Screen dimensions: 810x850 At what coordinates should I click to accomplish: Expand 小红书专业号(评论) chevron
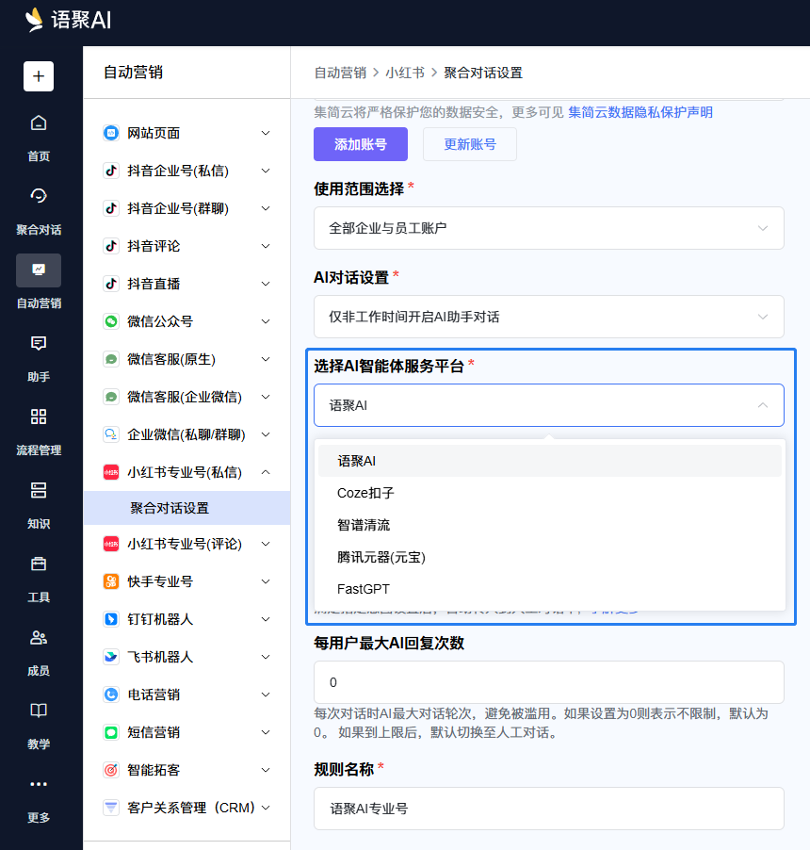click(266, 544)
